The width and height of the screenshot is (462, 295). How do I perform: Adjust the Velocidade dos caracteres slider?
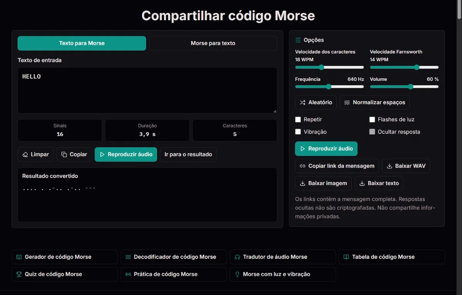click(x=330, y=67)
